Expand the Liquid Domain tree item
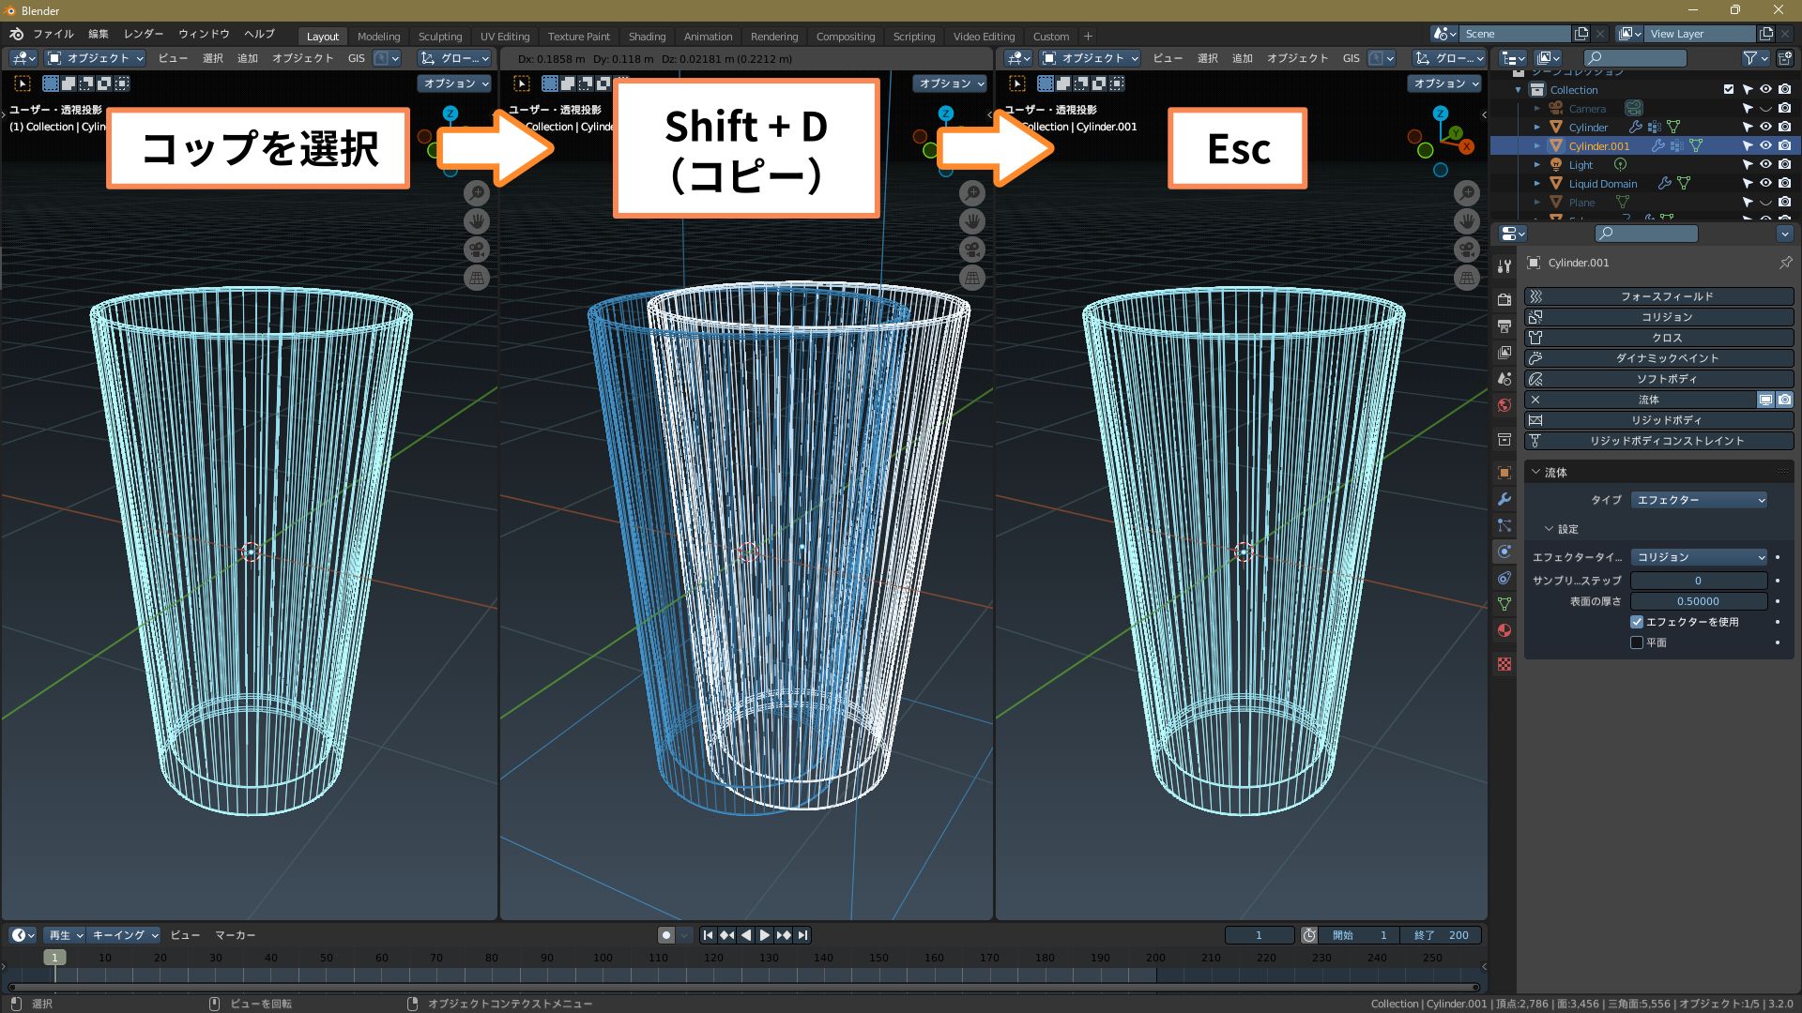This screenshot has height=1013, width=1802. [x=1537, y=184]
